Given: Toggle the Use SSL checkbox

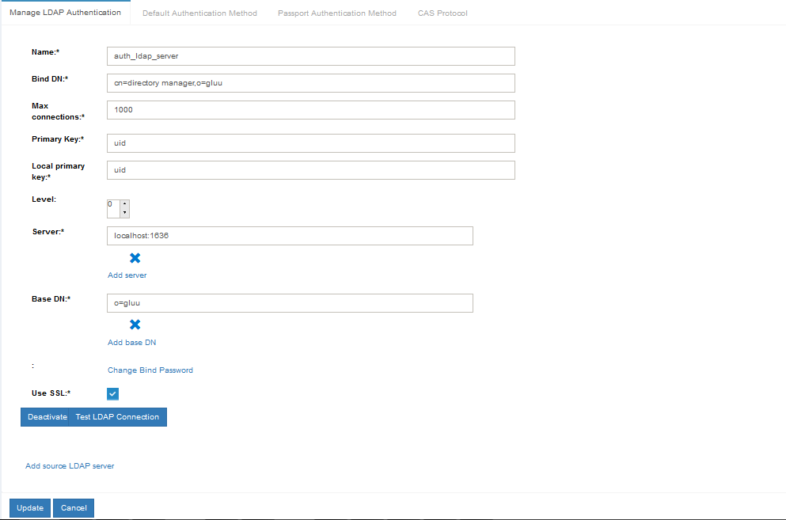Looking at the screenshot, I should coord(112,393).
